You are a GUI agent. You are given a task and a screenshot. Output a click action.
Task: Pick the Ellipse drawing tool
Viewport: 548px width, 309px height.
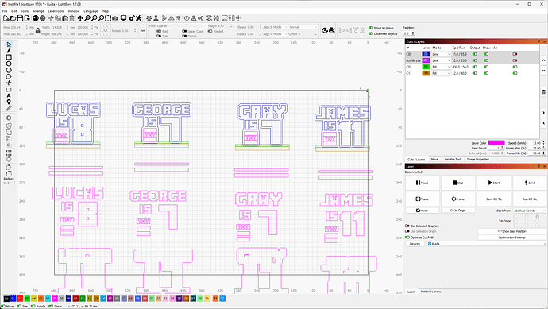click(x=9, y=64)
